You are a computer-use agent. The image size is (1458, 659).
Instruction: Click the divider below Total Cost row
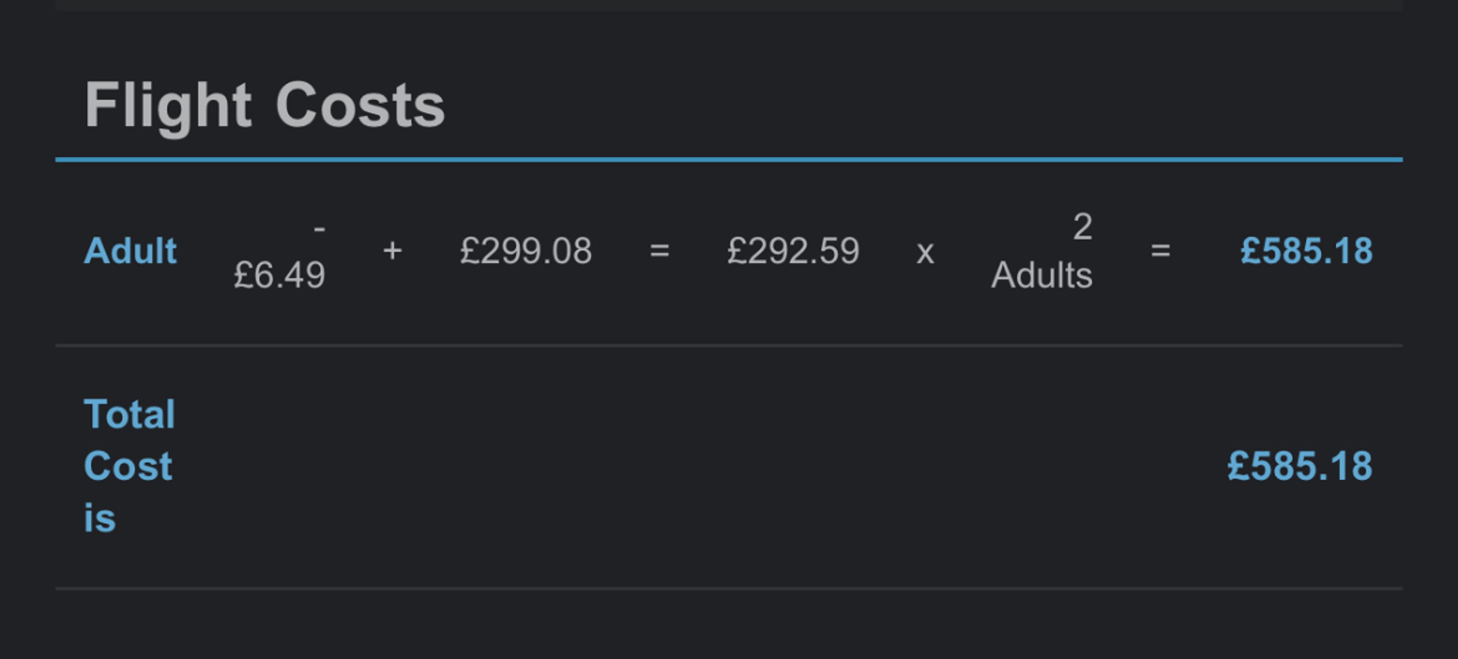coord(729,589)
